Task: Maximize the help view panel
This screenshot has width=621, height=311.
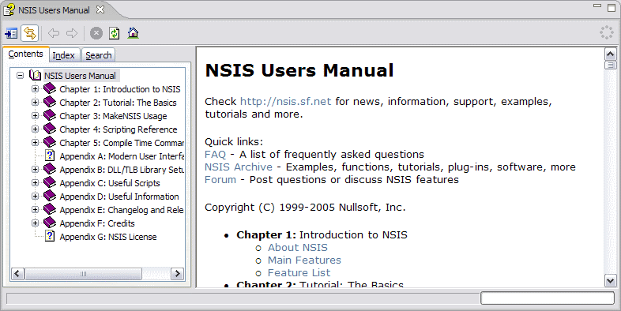Action: (612, 8)
